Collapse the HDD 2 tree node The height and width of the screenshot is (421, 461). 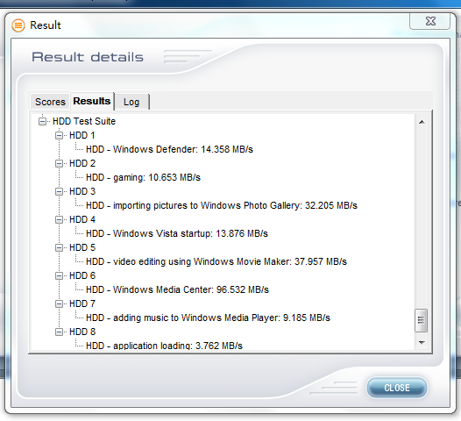click(x=59, y=163)
